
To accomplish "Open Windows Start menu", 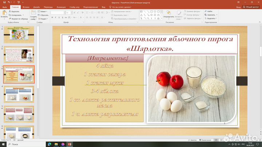I will pyautogui.click(x=3, y=144).
